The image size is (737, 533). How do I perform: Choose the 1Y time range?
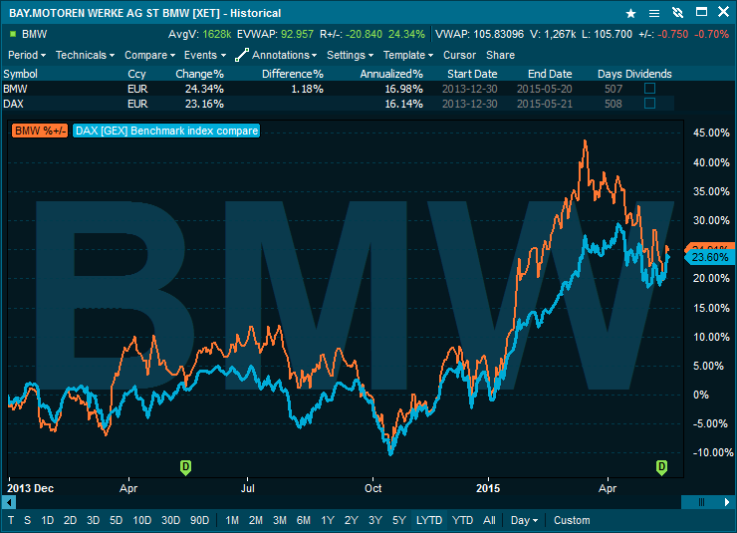328,520
